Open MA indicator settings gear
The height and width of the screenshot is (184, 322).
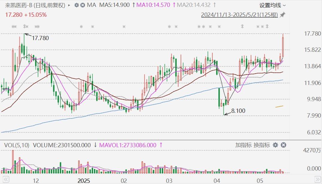click(77, 5)
